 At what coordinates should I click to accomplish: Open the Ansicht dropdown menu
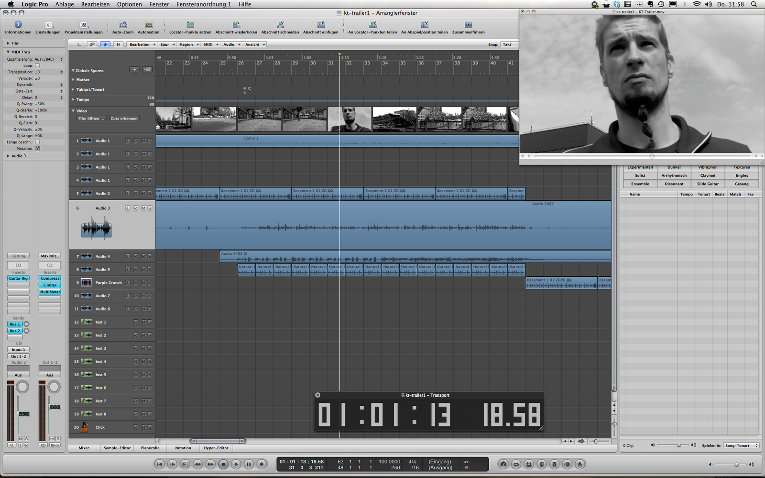(255, 44)
